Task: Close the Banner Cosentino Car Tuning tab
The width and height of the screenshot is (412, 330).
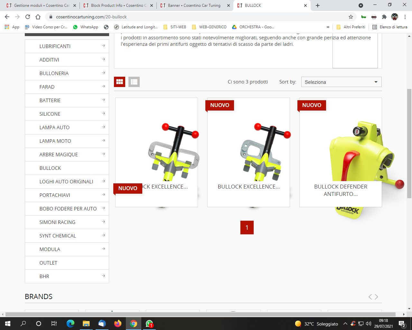Action: (x=229, y=5)
